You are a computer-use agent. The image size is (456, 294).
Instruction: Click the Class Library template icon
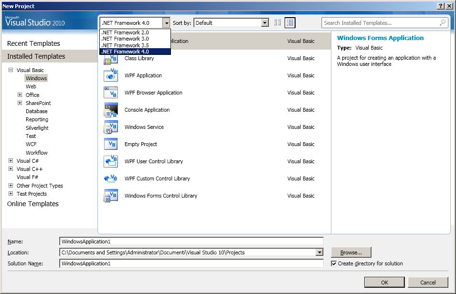pyautogui.click(x=110, y=60)
